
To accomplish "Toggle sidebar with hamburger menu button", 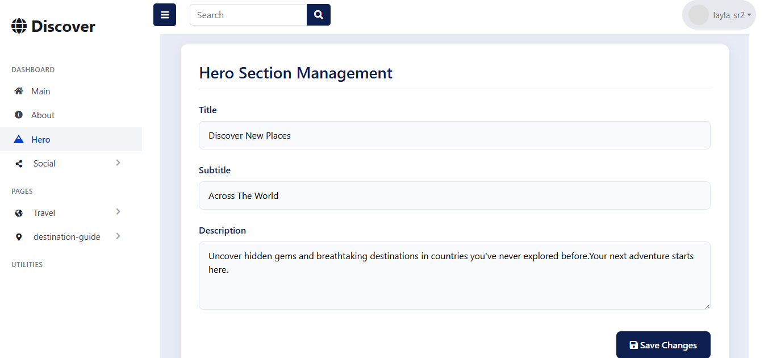I will pos(165,15).
